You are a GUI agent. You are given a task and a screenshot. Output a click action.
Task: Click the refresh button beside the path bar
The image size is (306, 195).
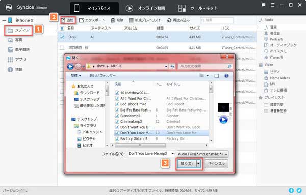click(x=172, y=66)
